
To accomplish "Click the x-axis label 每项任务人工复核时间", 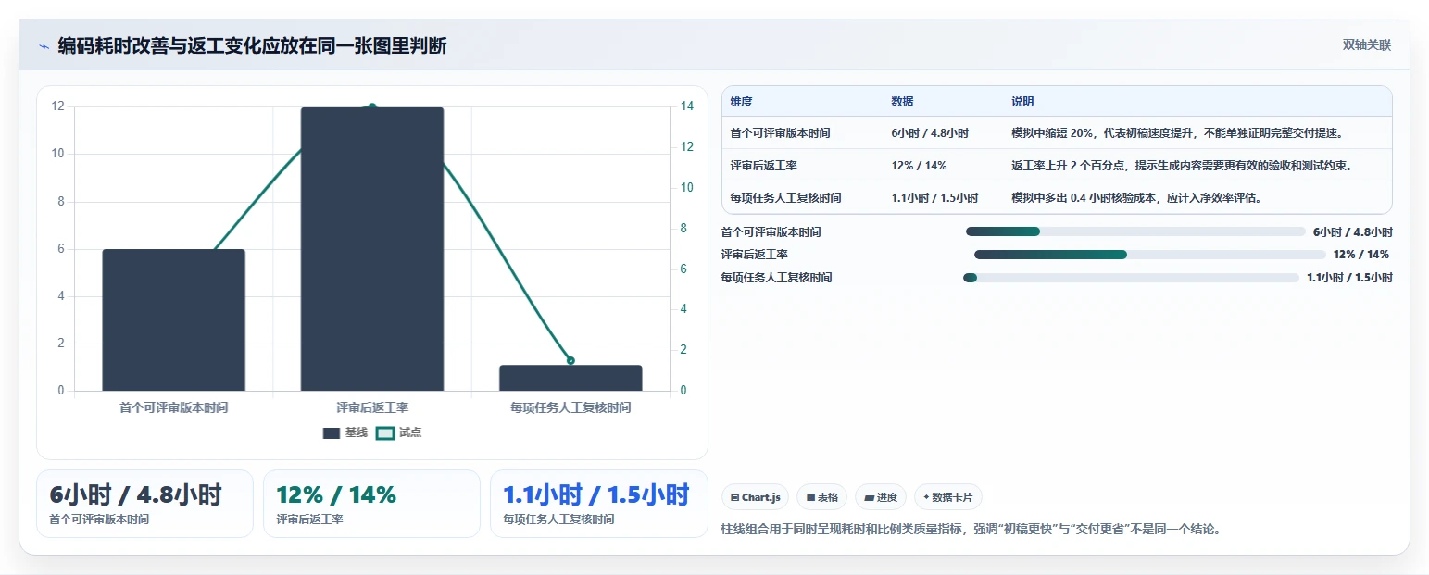I will [x=570, y=407].
